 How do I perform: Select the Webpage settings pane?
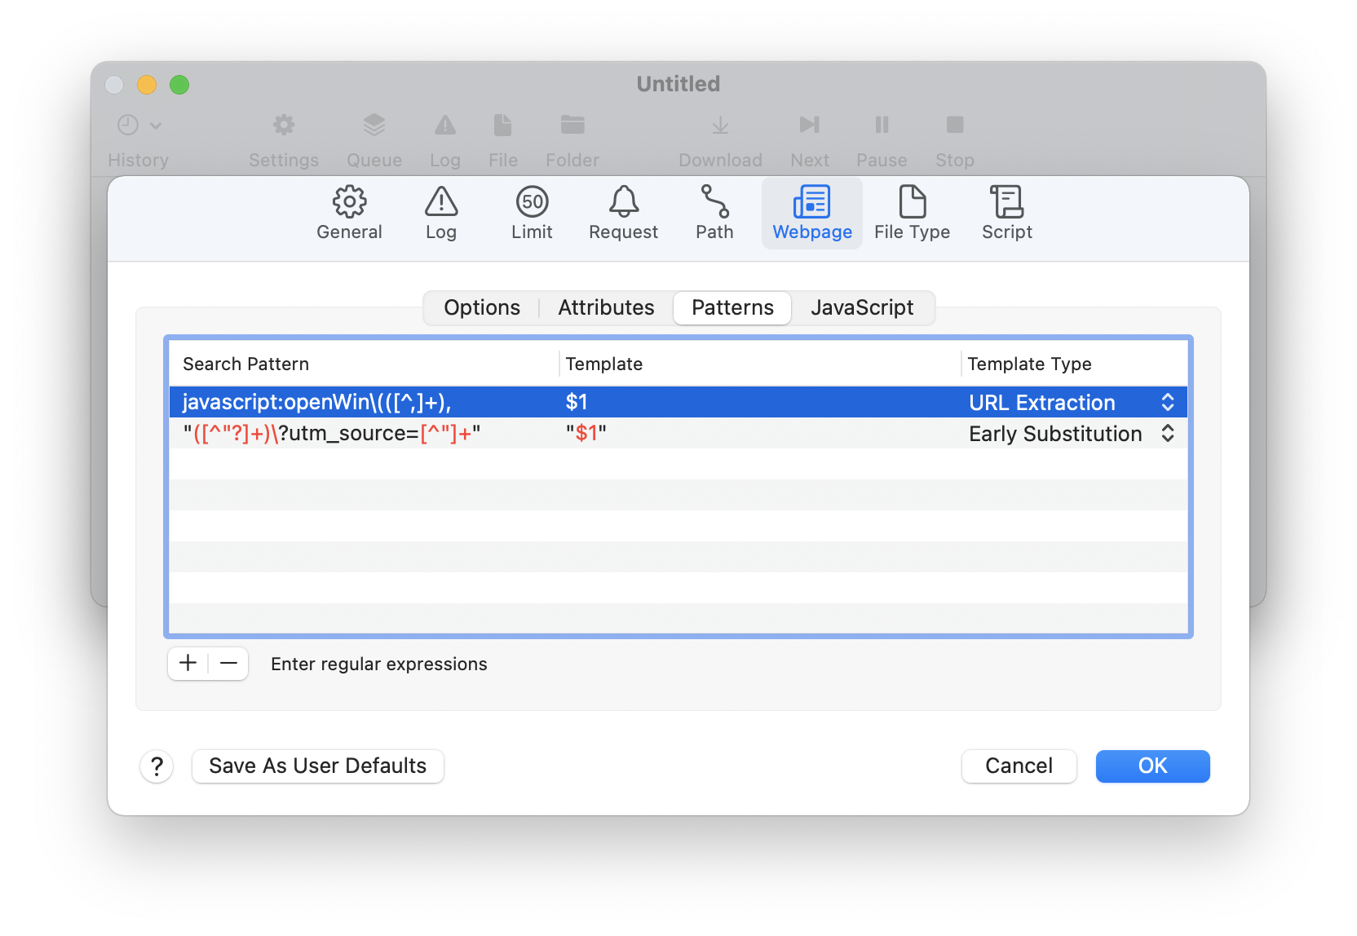tap(811, 213)
